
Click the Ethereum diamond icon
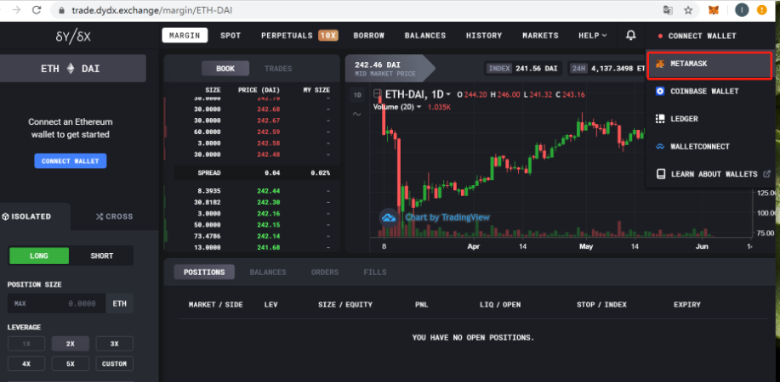click(71, 69)
